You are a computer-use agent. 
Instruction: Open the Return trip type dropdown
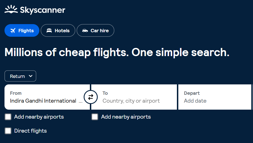point(20,76)
